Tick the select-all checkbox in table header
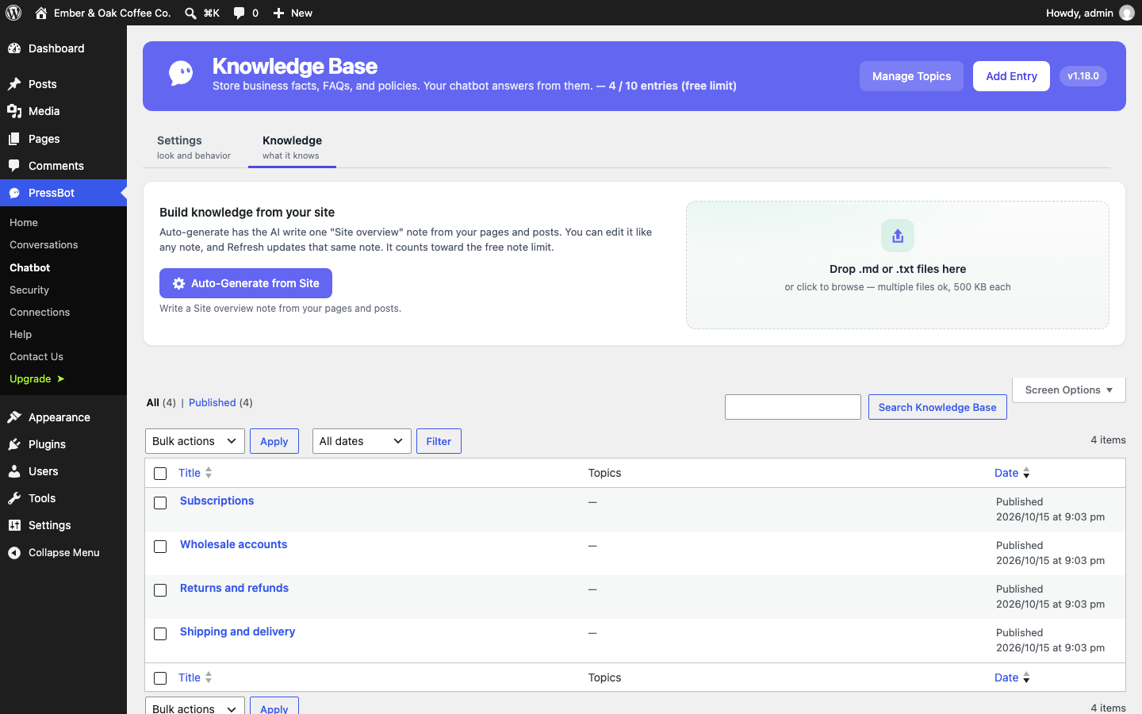 (x=160, y=474)
